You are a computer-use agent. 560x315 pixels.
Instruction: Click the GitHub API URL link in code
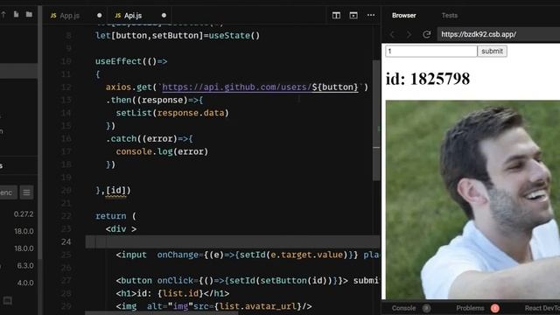point(260,87)
